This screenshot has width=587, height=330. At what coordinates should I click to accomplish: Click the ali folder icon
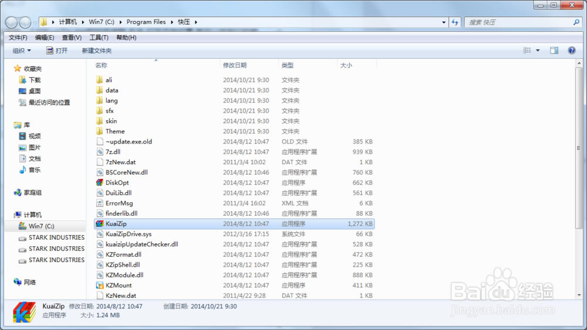point(100,80)
